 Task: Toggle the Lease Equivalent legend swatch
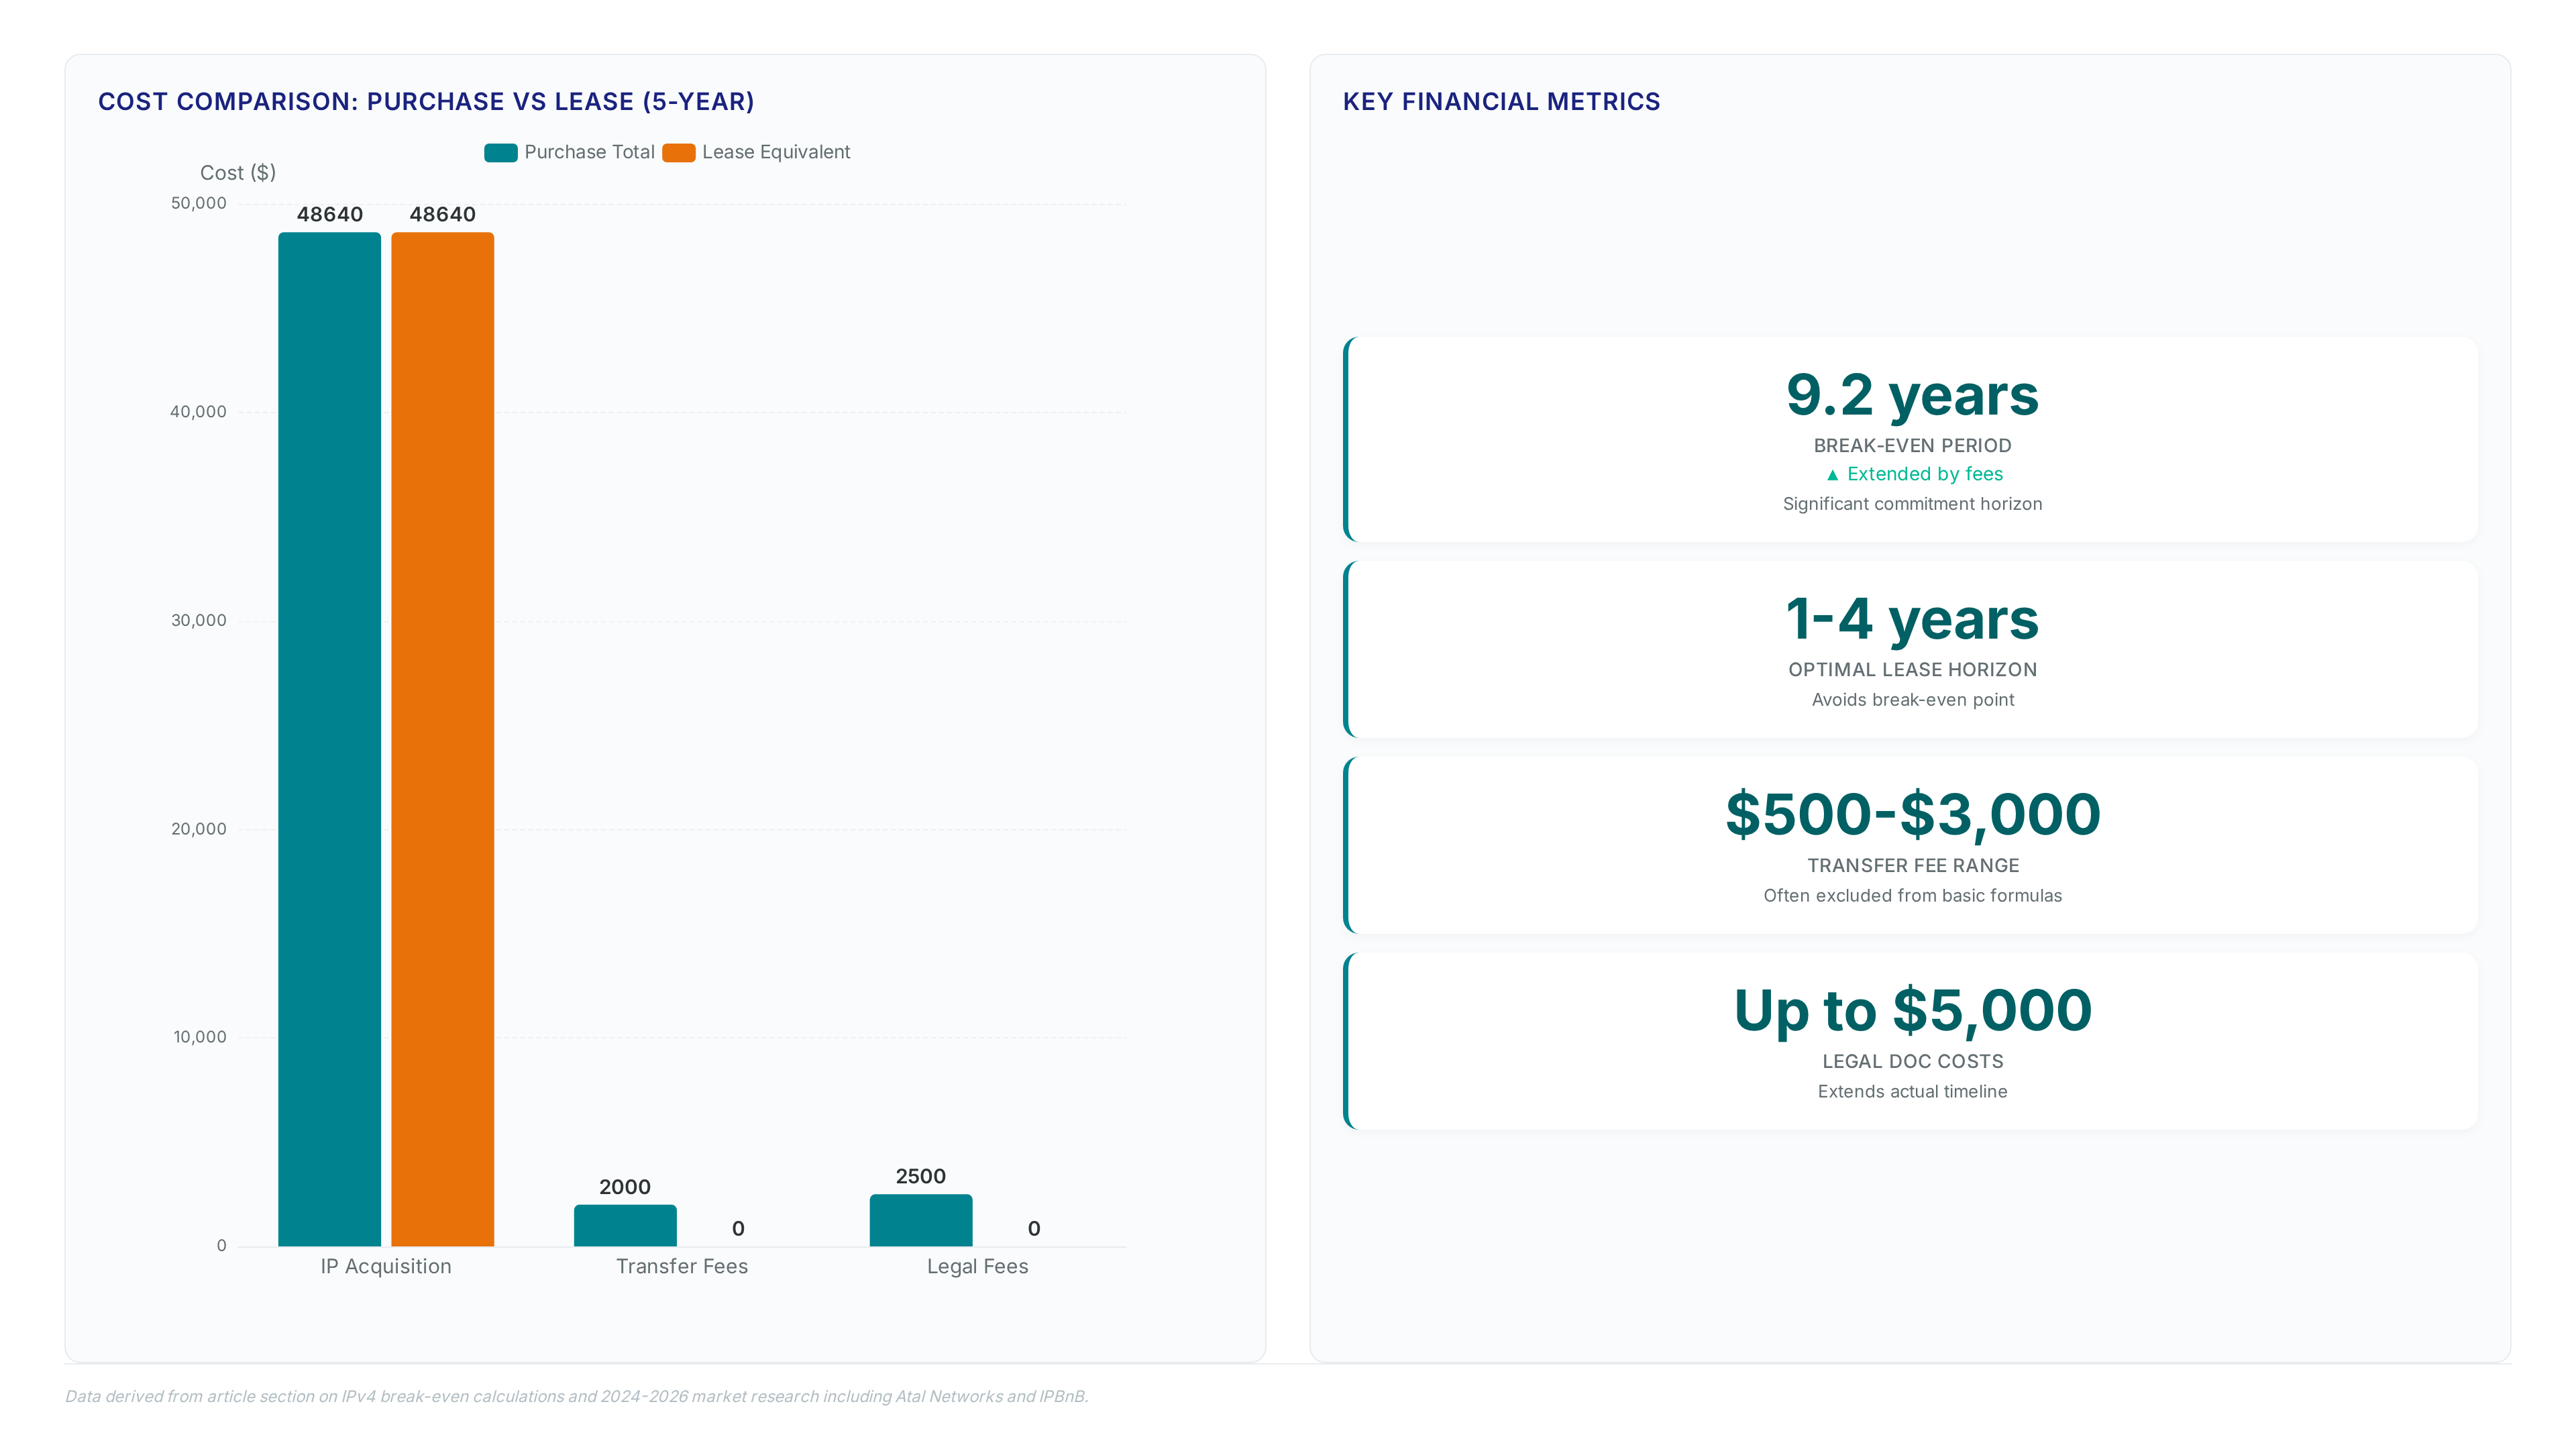678,152
